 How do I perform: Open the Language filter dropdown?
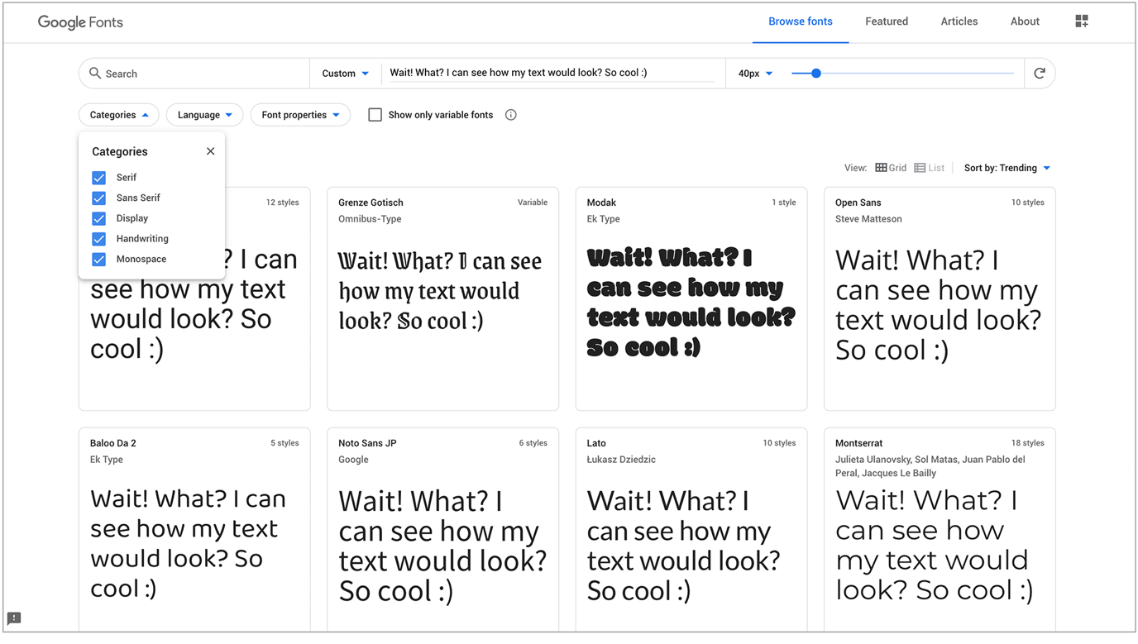pos(204,115)
